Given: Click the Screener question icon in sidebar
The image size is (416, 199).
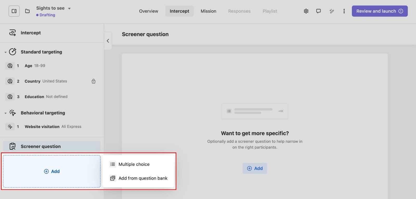Looking at the screenshot, I should (x=12, y=147).
